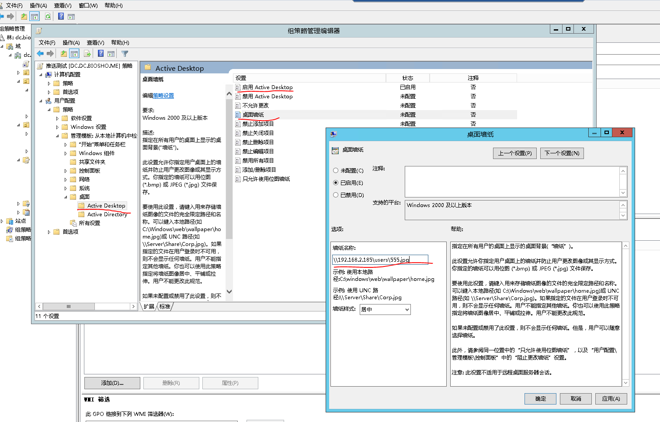Expand the 控制面板 tree node

66,171
